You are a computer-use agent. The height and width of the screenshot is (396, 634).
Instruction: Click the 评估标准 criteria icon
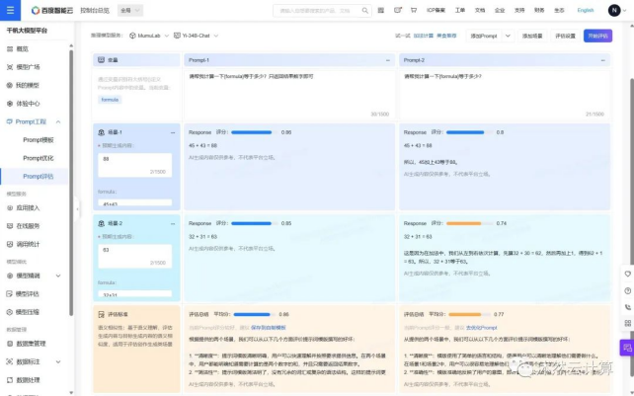coord(102,314)
